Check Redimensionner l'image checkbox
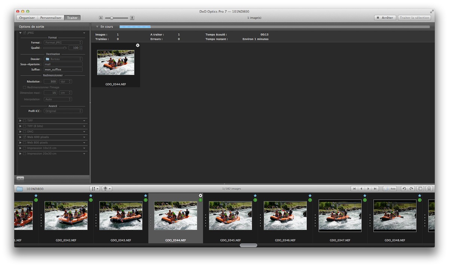 25,87
